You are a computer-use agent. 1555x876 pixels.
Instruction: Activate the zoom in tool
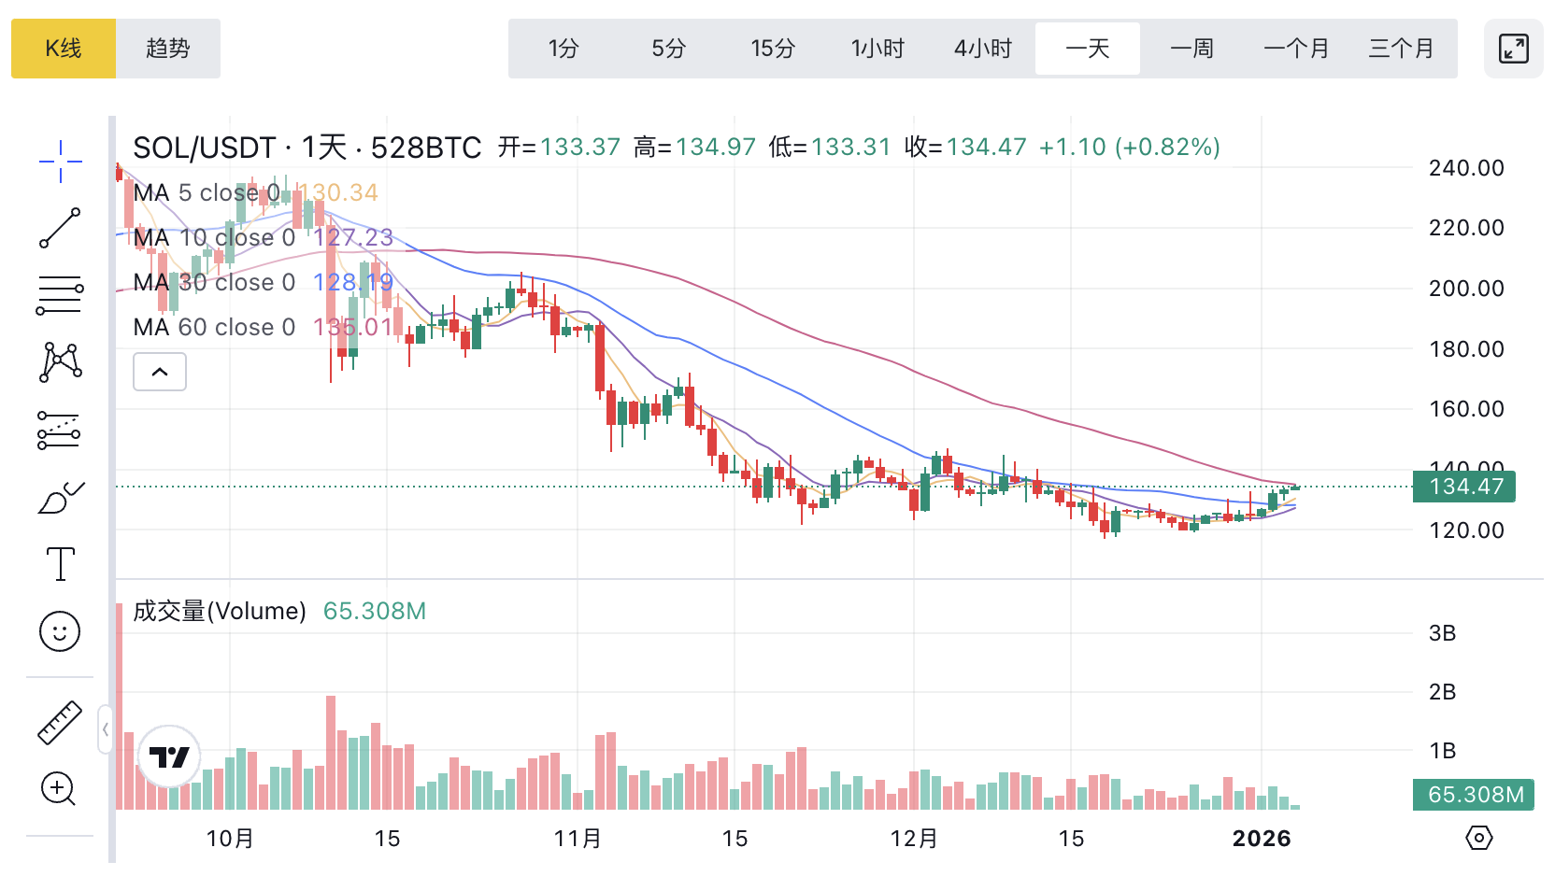tap(58, 789)
